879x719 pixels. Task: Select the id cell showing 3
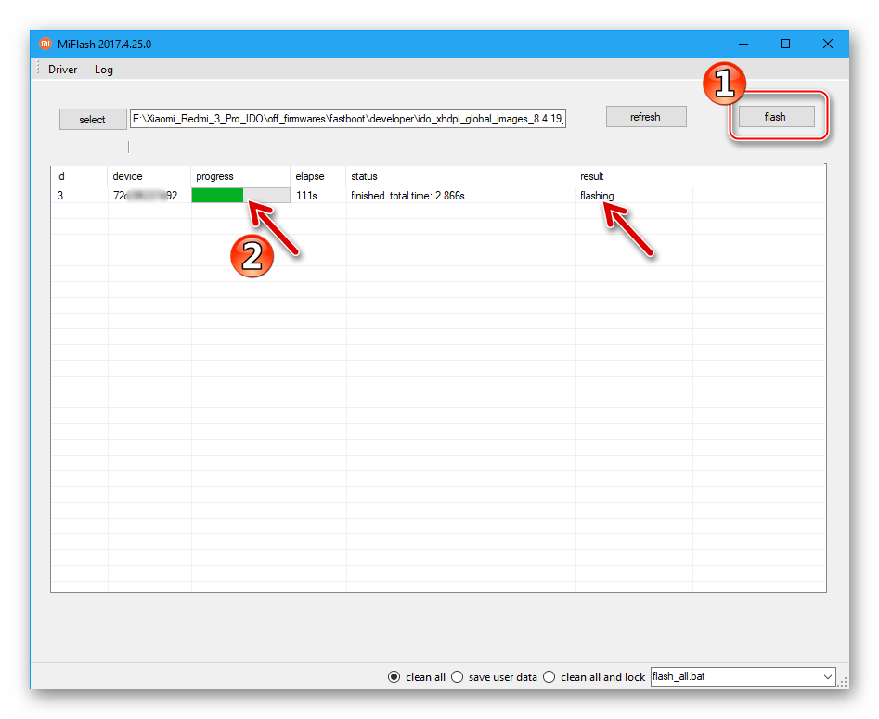(60, 196)
